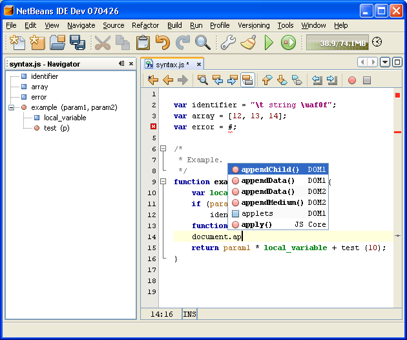The width and height of the screenshot is (407, 340).
Task: Click the Cut scissors icon
Action: (102, 42)
